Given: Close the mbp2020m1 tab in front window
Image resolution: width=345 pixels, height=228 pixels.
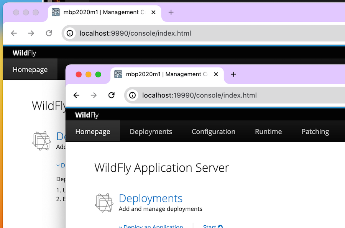Looking at the screenshot, I should [x=216, y=74].
